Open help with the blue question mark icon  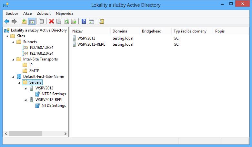click(84, 21)
